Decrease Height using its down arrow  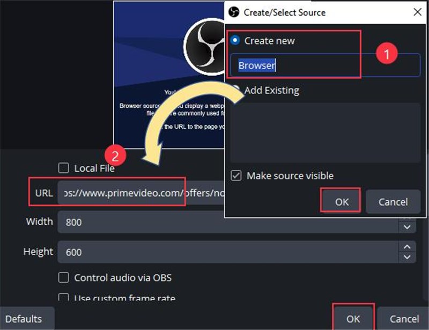click(x=407, y=257)
